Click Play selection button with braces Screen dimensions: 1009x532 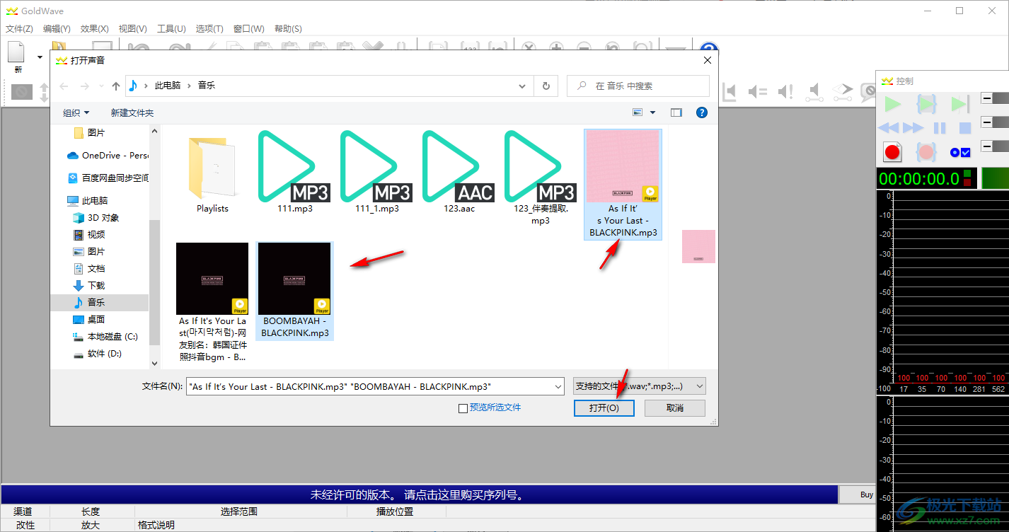[926, 105]
